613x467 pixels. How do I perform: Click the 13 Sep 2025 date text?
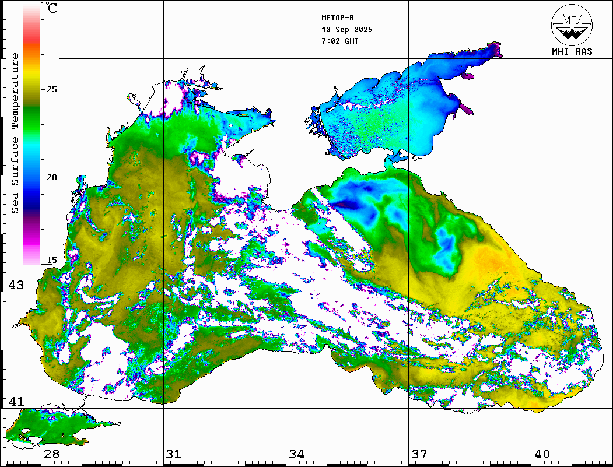(x=346, y=30)
